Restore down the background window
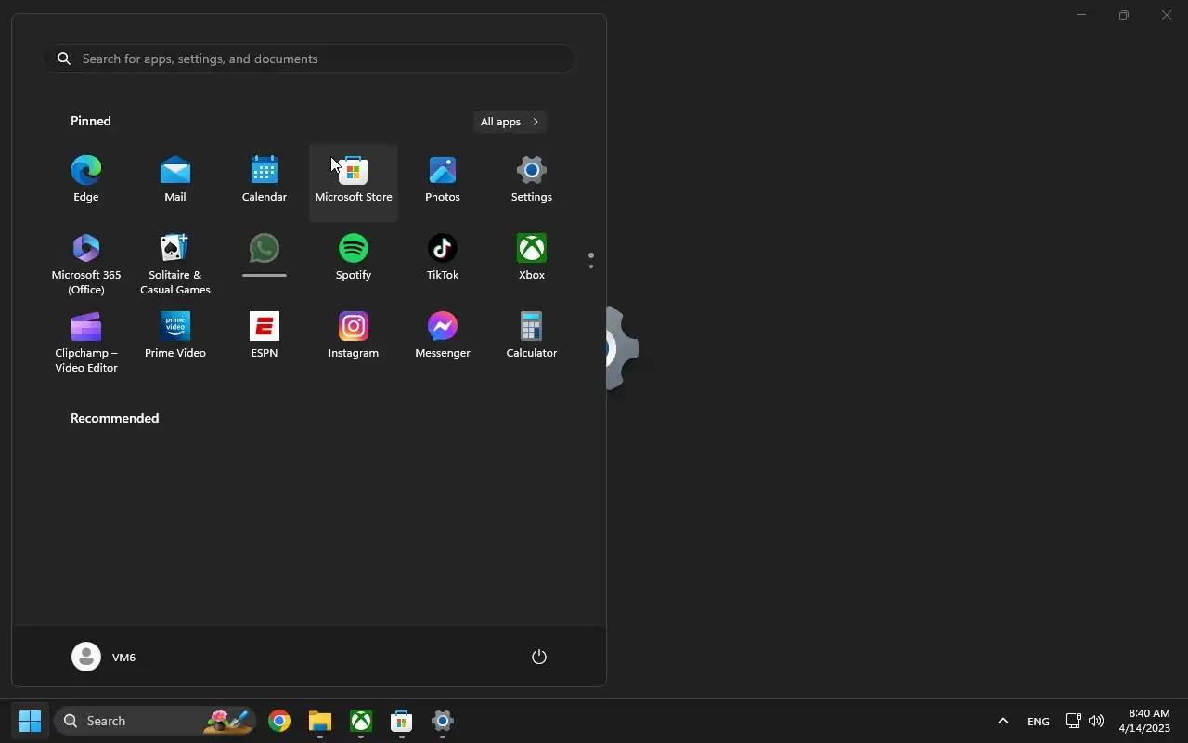This screenshot has width=1188, height=743. point(1124,15)
